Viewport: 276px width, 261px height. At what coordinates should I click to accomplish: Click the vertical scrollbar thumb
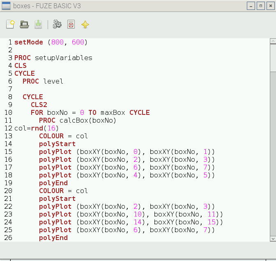click(x=273, y=58)
